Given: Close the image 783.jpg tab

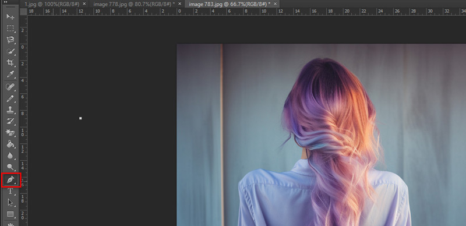Looking at the screenshot, I should click(x=275, y=3).
